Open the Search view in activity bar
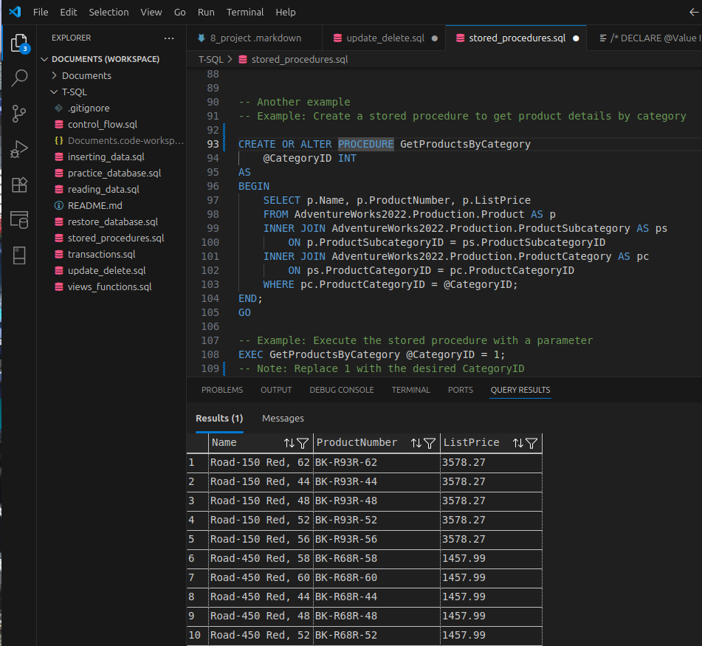This screenshot has height=646, width=702. point(18,78)
